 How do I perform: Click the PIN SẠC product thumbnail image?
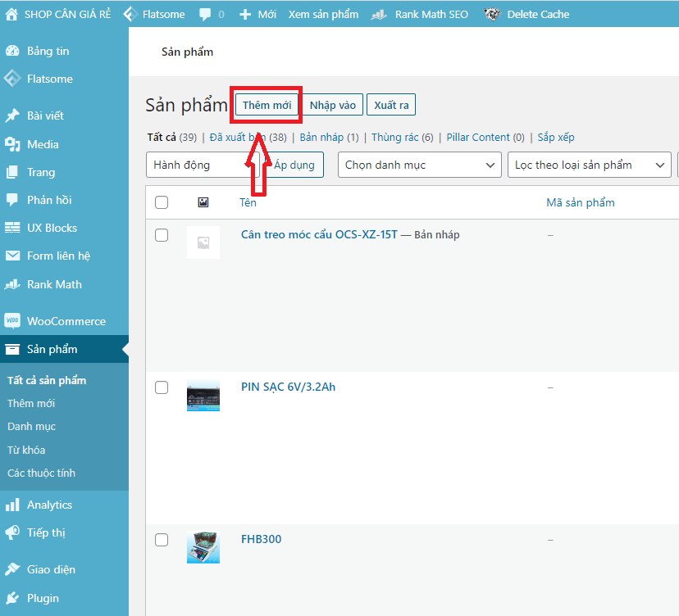tap(203, 395)
